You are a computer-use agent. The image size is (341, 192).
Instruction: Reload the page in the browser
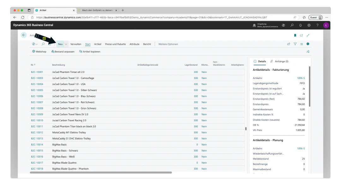(x=23, y=17)
